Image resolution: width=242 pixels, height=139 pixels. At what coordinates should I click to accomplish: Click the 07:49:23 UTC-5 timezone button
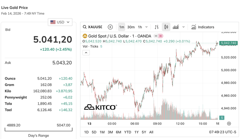223,132
